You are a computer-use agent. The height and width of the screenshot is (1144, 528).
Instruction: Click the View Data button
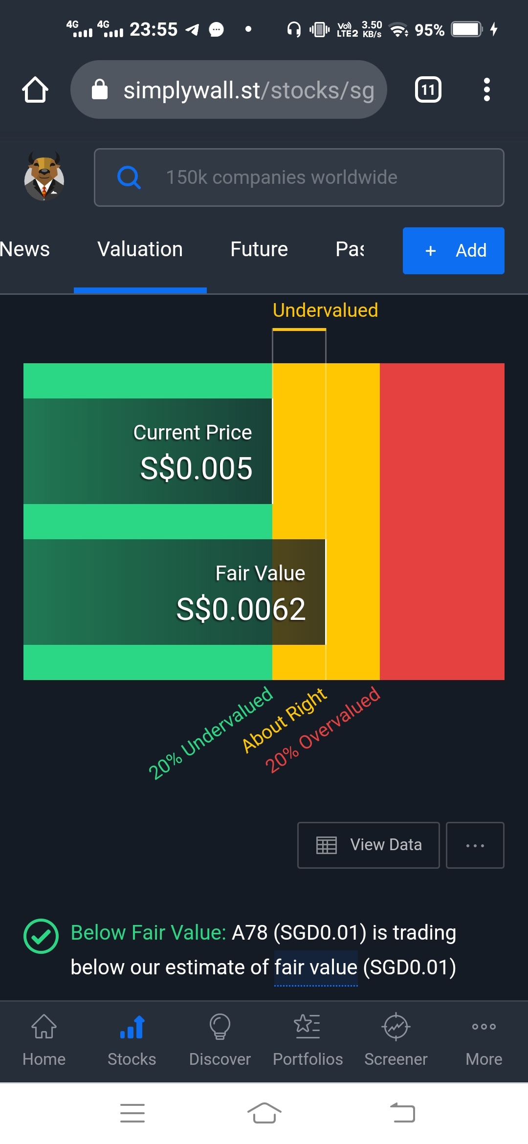click(369, 845)
